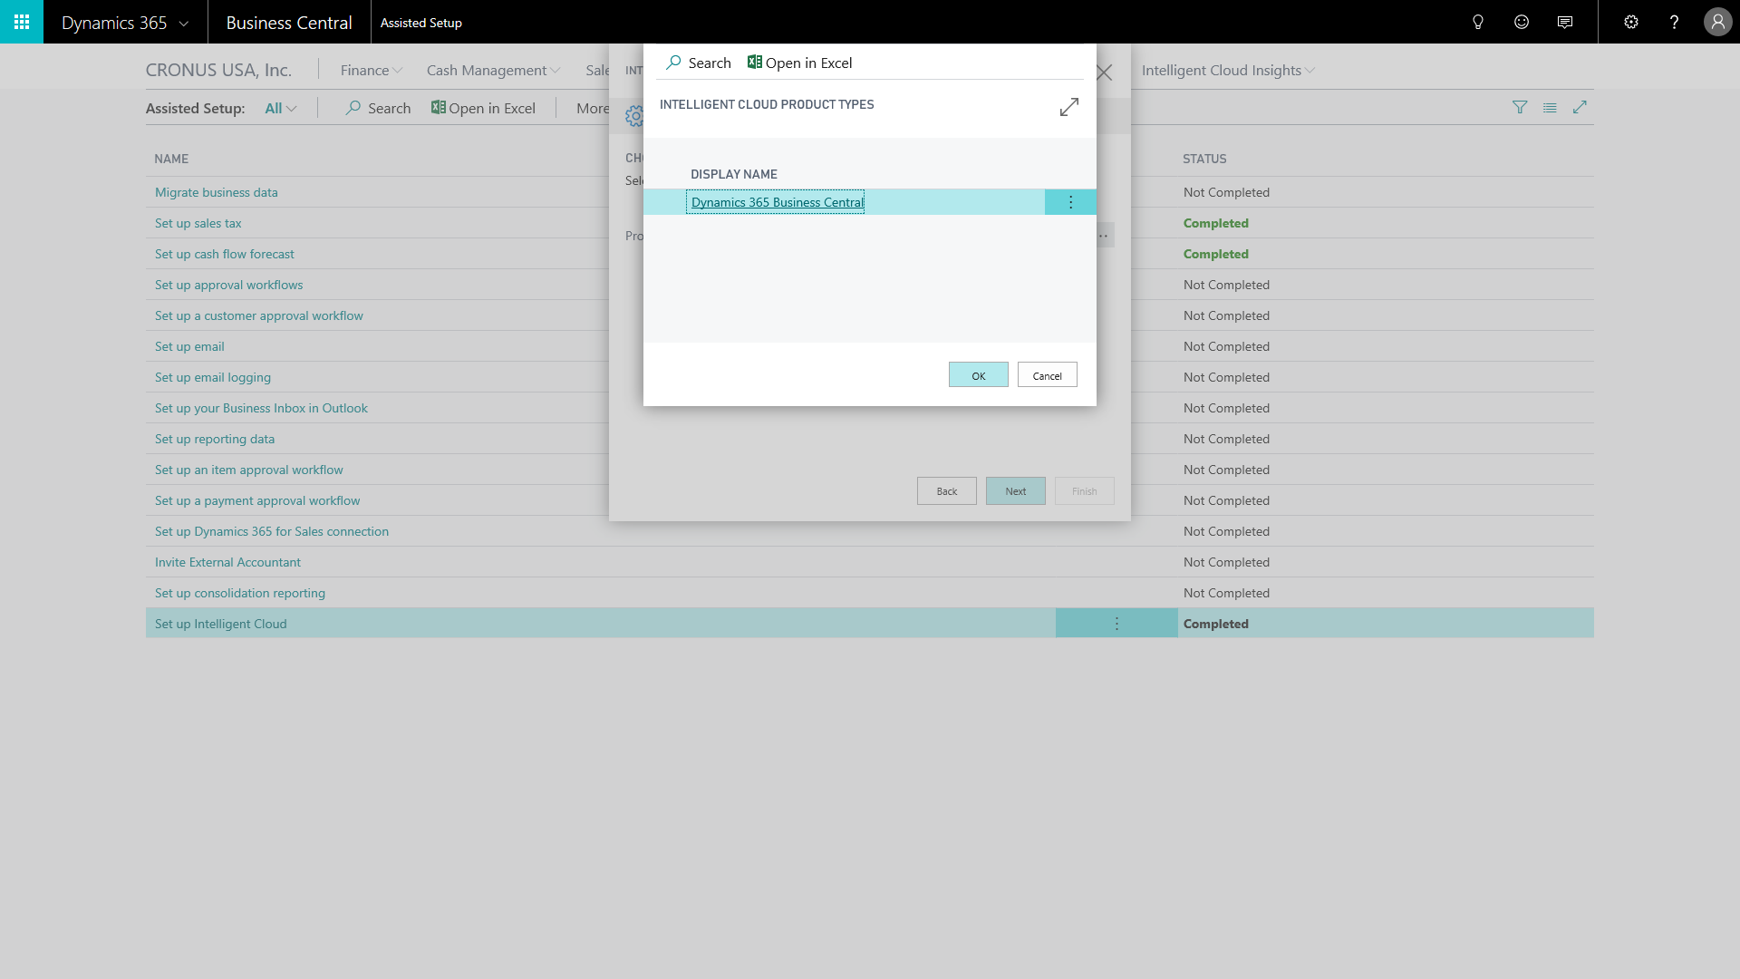The image size is (1740, 979).
Task: Click the smiley feedback icon
Action: click(1522, 22)
